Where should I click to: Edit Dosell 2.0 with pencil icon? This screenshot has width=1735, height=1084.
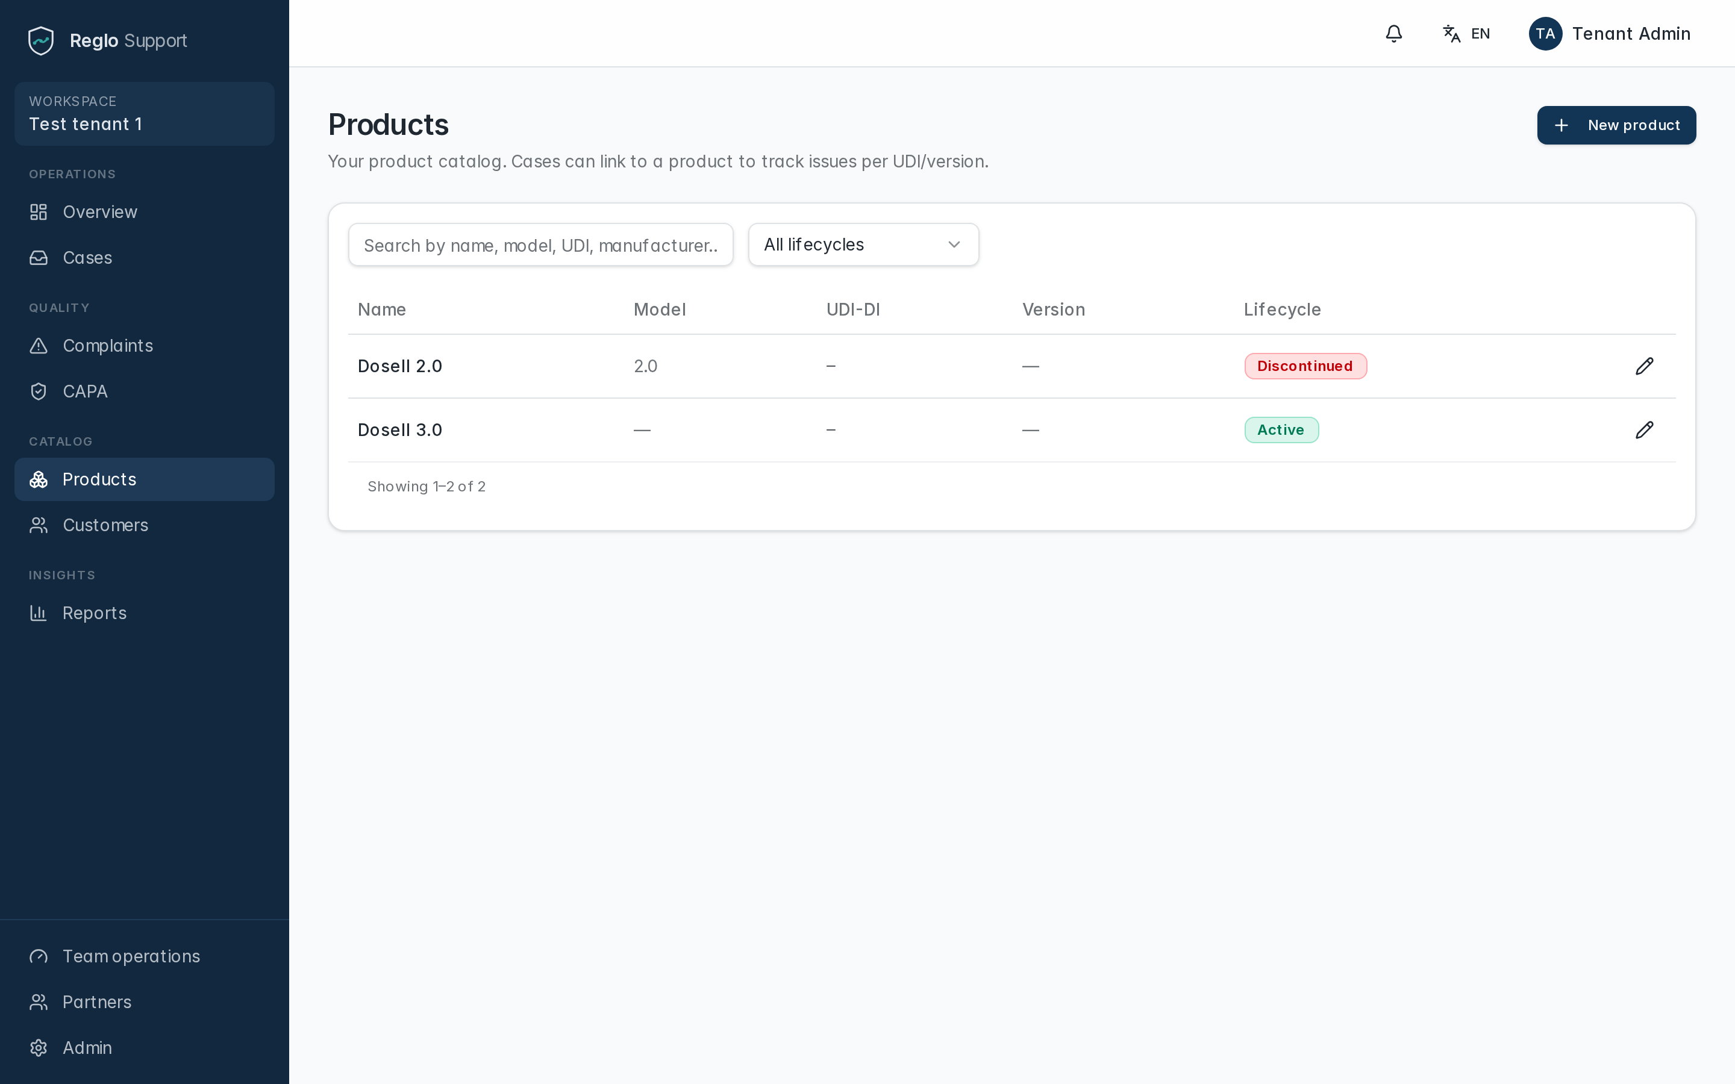pyautogui.click(x=1645, y=366)
